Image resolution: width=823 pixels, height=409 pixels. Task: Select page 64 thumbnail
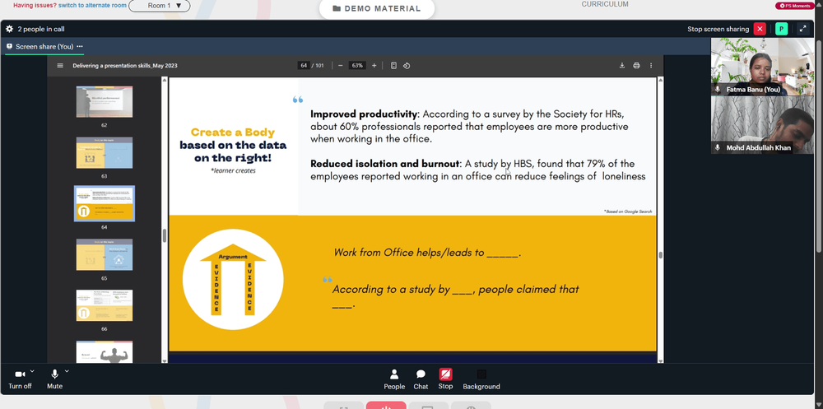tap(105, 204)
